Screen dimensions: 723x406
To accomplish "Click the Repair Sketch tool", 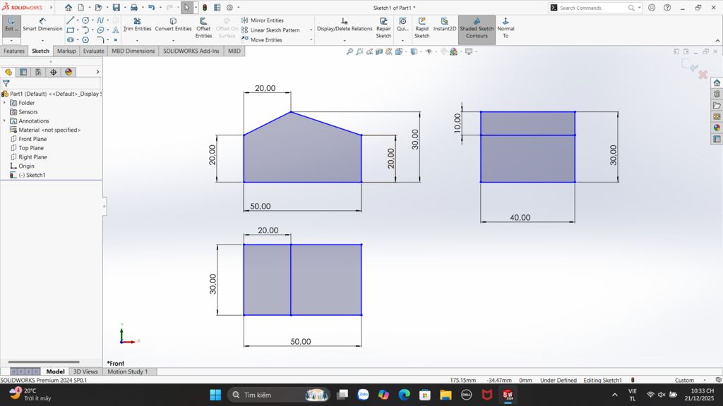I will [x=383, y=27].
